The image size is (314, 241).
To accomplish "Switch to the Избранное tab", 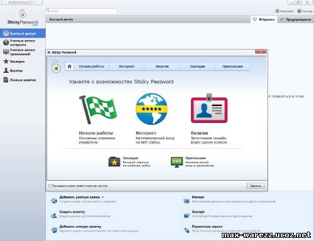I will pyautogui.click(x=264, y=19).
